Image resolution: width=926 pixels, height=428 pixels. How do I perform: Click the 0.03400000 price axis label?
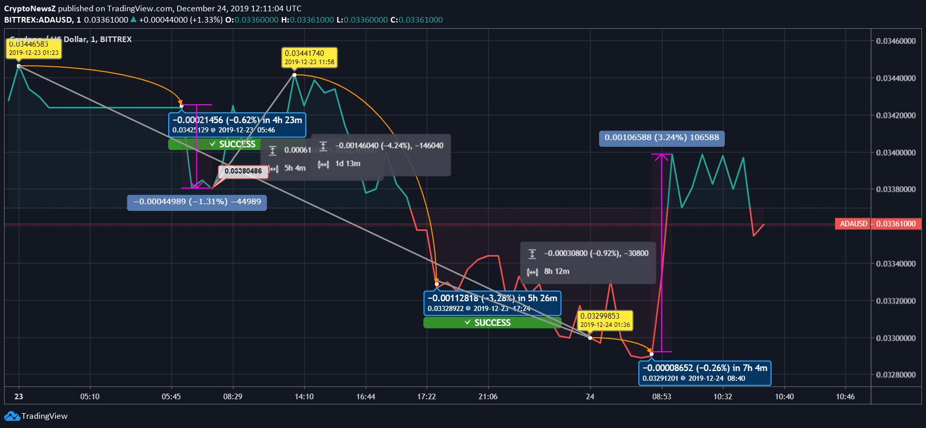[x=896, y=153]
